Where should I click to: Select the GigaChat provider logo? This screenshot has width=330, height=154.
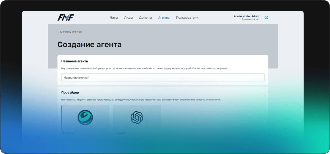point(85,117)
